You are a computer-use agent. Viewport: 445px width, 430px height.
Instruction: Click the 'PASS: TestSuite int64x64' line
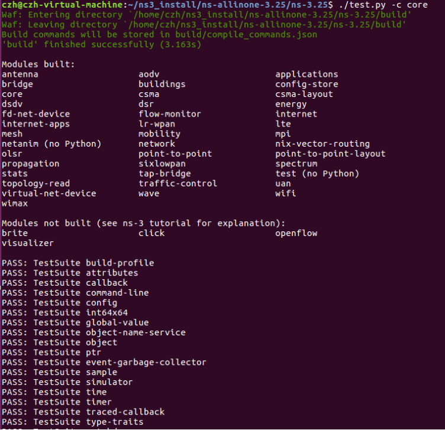[x=65, y=312]
